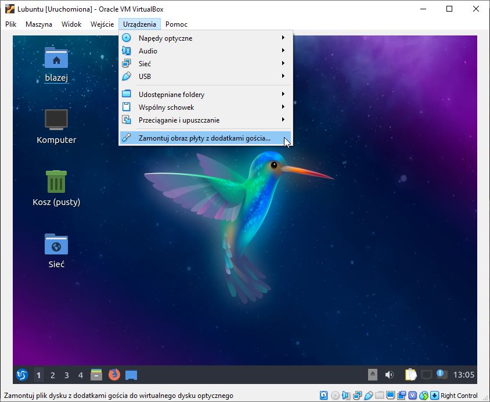Expand the Napędy optyczne submenu
The width and height of the screenshot is (490, 402).
[x=206, y=38]
